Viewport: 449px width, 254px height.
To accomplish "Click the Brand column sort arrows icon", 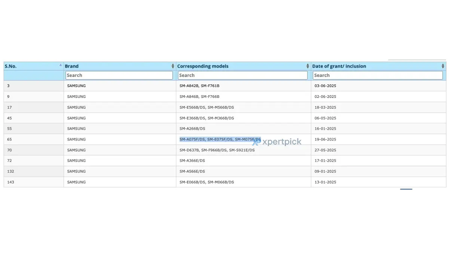I will tap(173, 66).
